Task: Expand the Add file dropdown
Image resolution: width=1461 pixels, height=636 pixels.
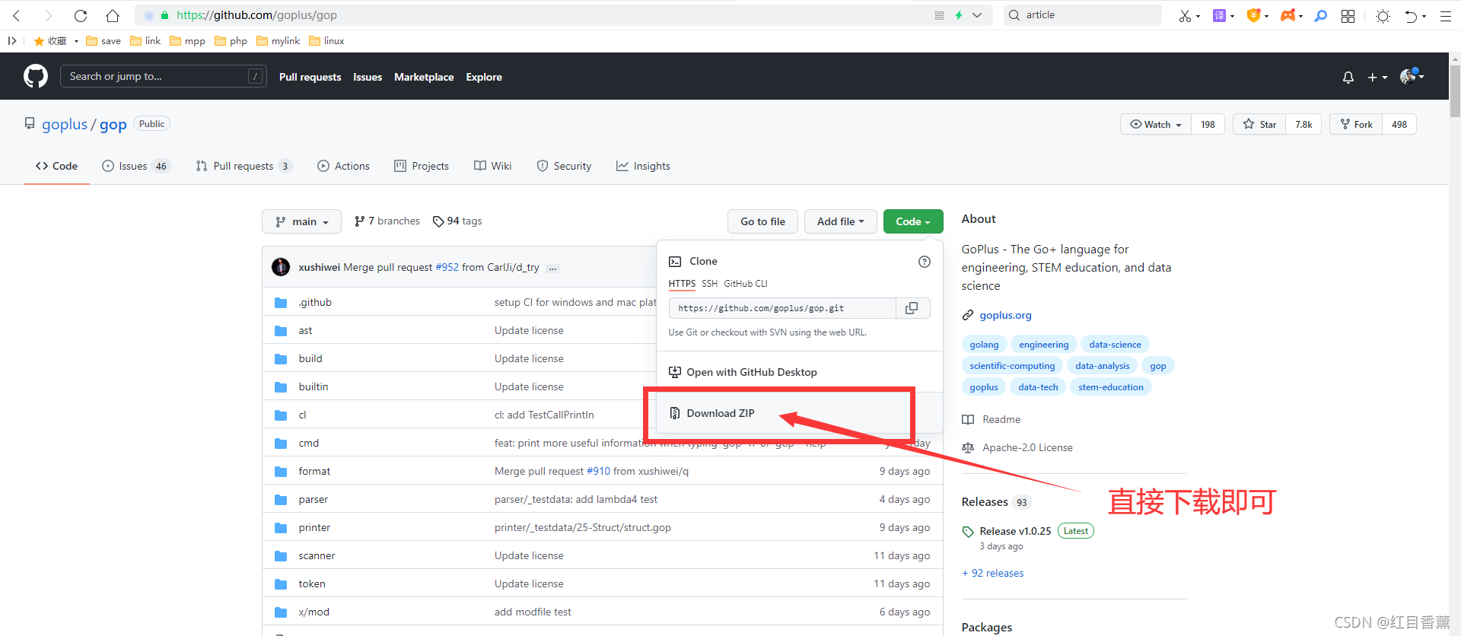Action: click(x=840, y=221)
